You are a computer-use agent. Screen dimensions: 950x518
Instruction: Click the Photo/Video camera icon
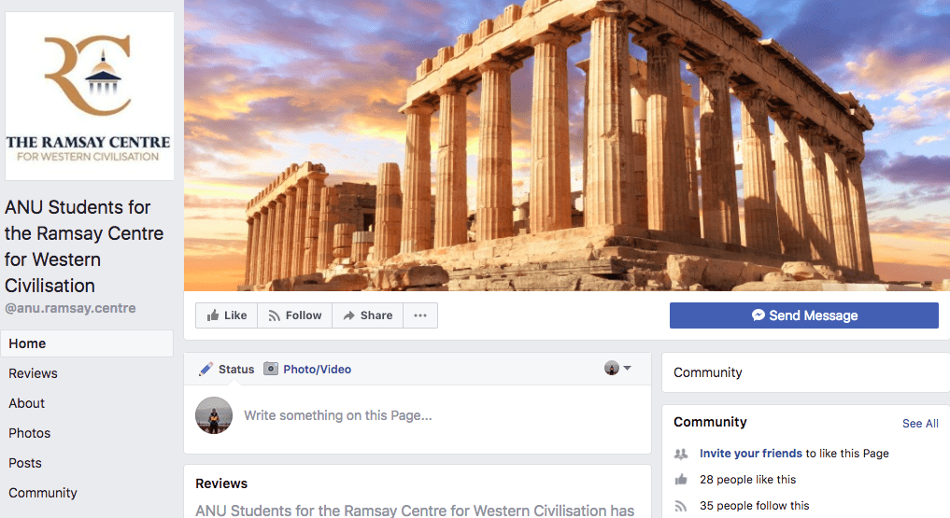click(271, 370)
